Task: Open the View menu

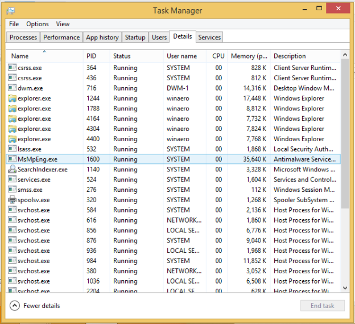Action: 63,24
